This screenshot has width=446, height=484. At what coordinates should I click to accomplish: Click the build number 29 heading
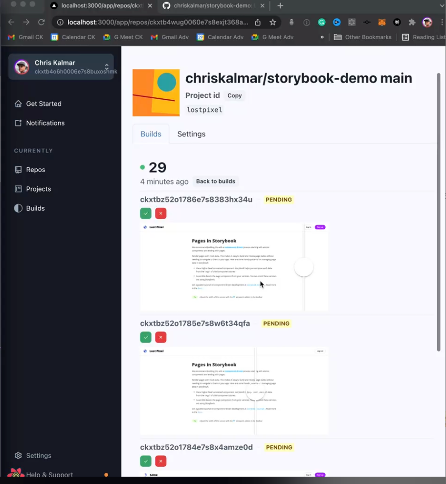point(157,168)
